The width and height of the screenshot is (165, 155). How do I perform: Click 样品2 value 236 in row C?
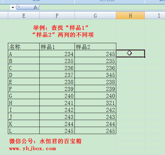click(x=95, y=67)
